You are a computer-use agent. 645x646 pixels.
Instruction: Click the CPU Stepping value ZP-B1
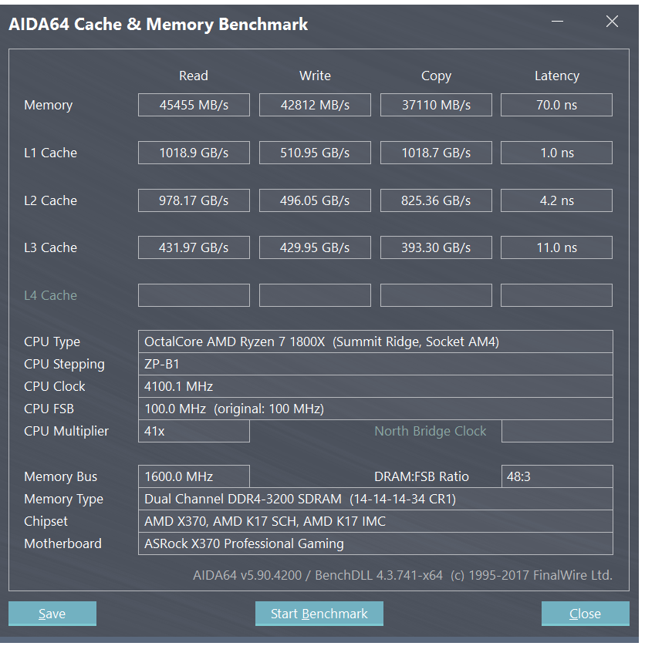(x=376, y=364)
